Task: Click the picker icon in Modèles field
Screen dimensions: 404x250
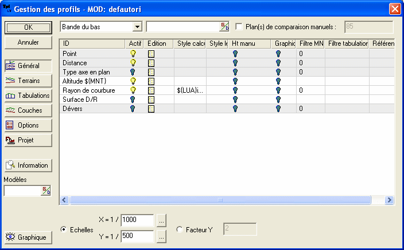Action: [45, 191]
